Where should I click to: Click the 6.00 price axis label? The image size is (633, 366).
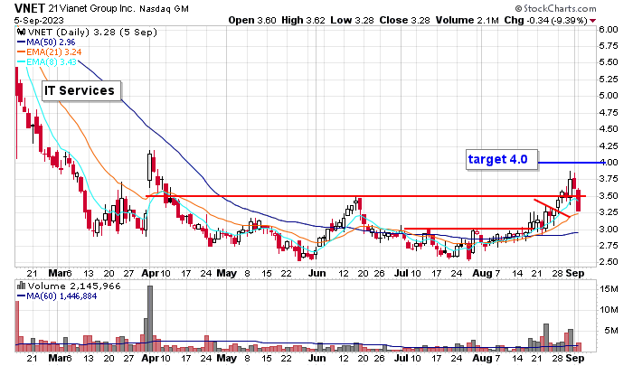coord(609,29)
